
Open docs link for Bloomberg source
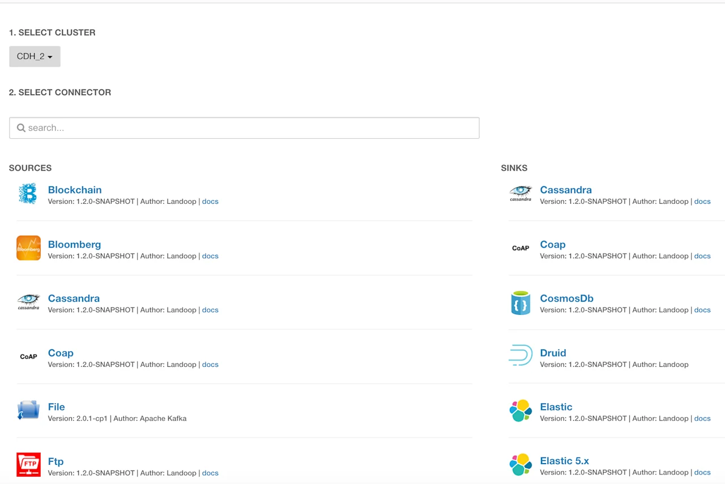tap(210, 256)
